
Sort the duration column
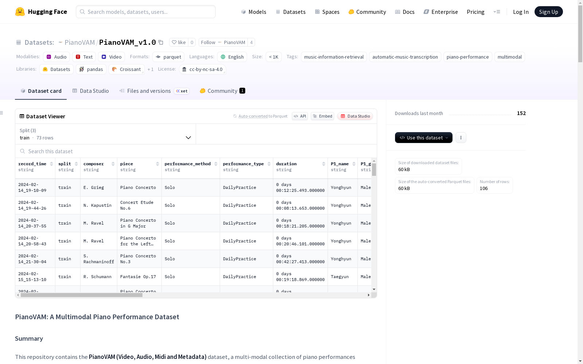324,164
